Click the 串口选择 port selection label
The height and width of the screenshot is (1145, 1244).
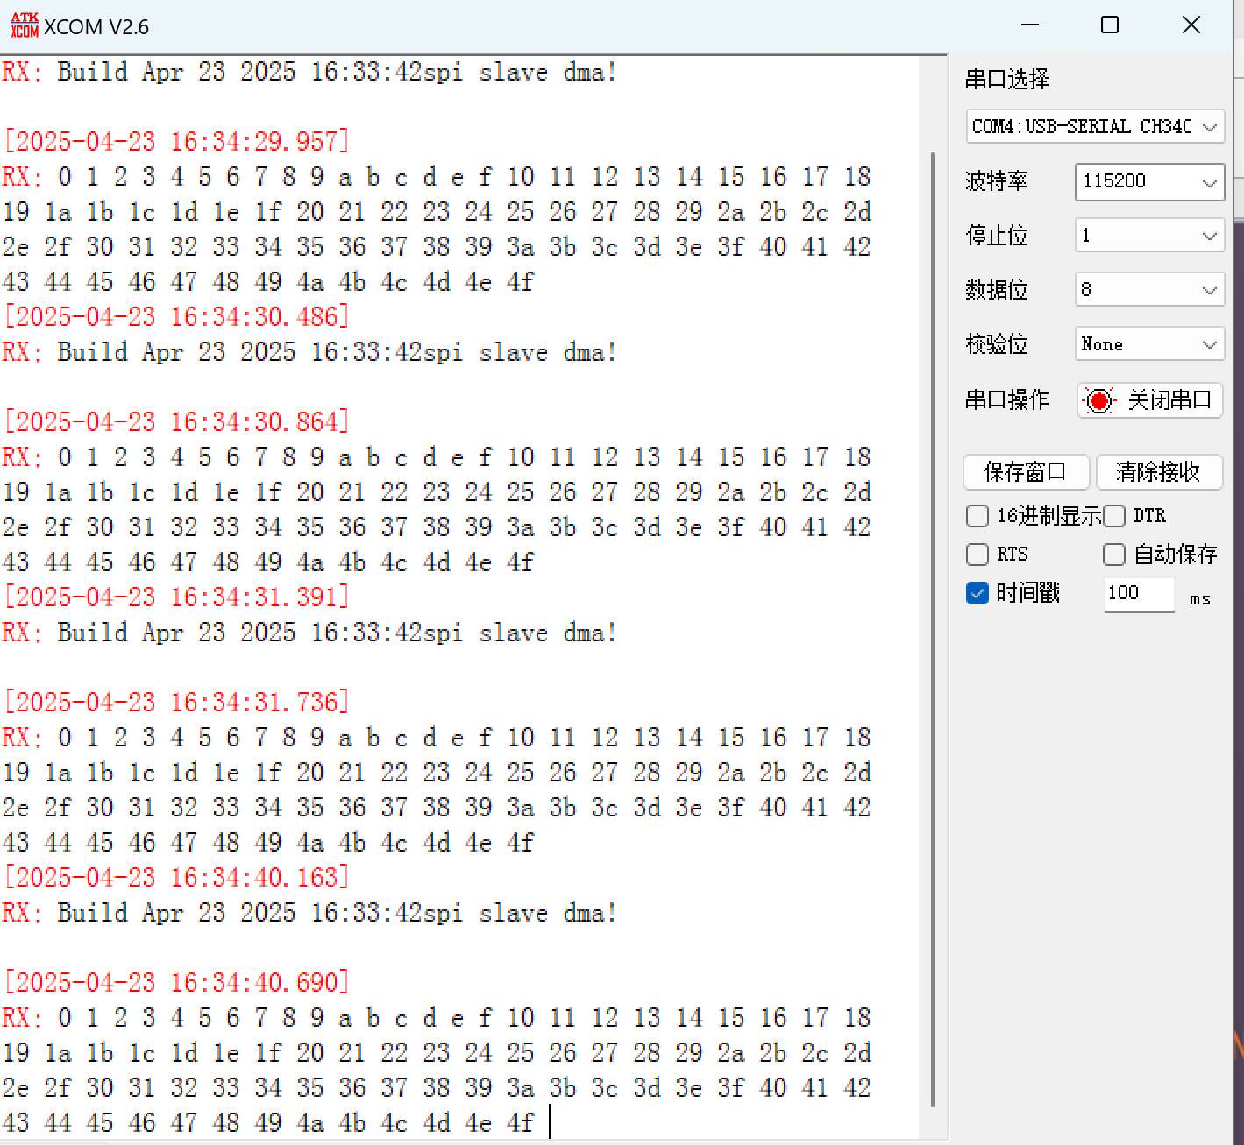(x=1007, y=80)
